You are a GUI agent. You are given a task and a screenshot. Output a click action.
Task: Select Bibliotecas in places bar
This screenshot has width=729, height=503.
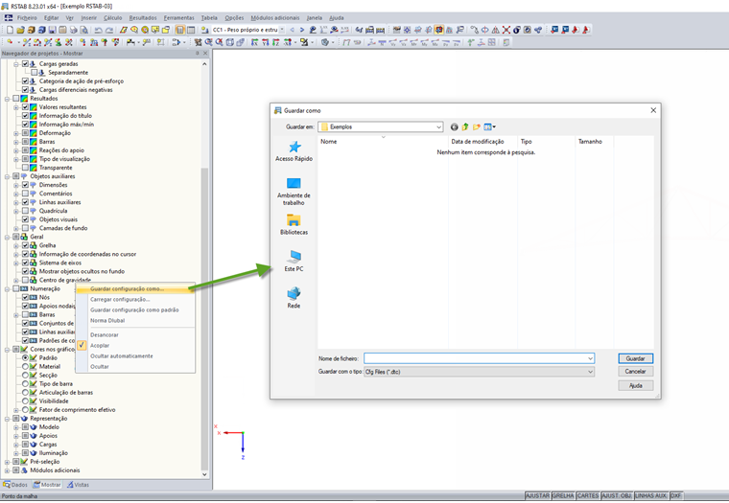click(x=294, y=224)
